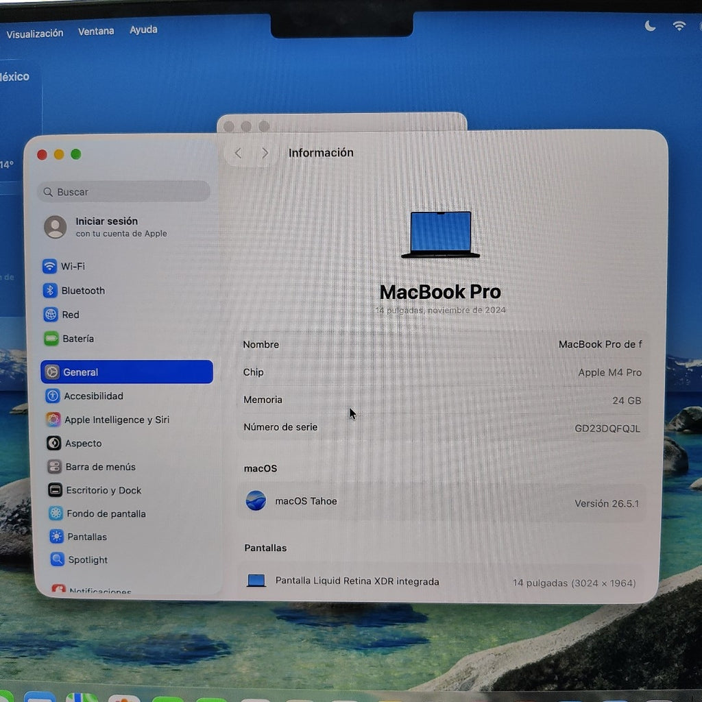Click the Chip label
The image size is (702, 702).
pyautogui.click(x=254, y=372)
